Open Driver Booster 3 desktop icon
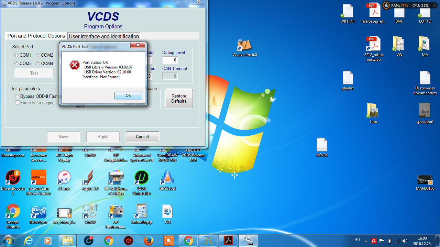This screenshot has height=247, width=440. click(13, 182)
